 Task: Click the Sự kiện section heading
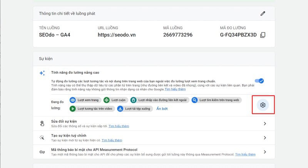(46, 58)
